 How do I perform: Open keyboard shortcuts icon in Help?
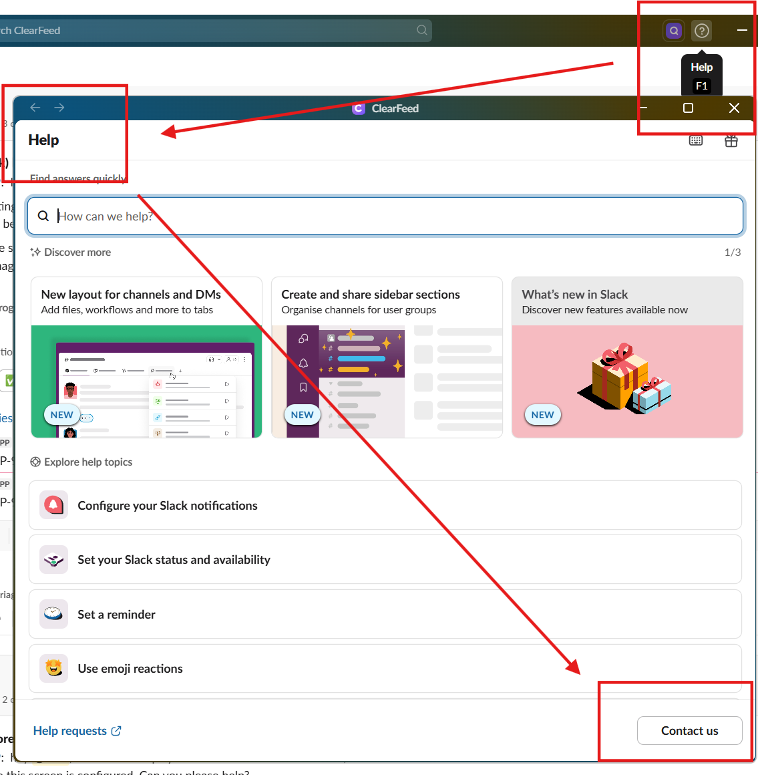(696, 141)
